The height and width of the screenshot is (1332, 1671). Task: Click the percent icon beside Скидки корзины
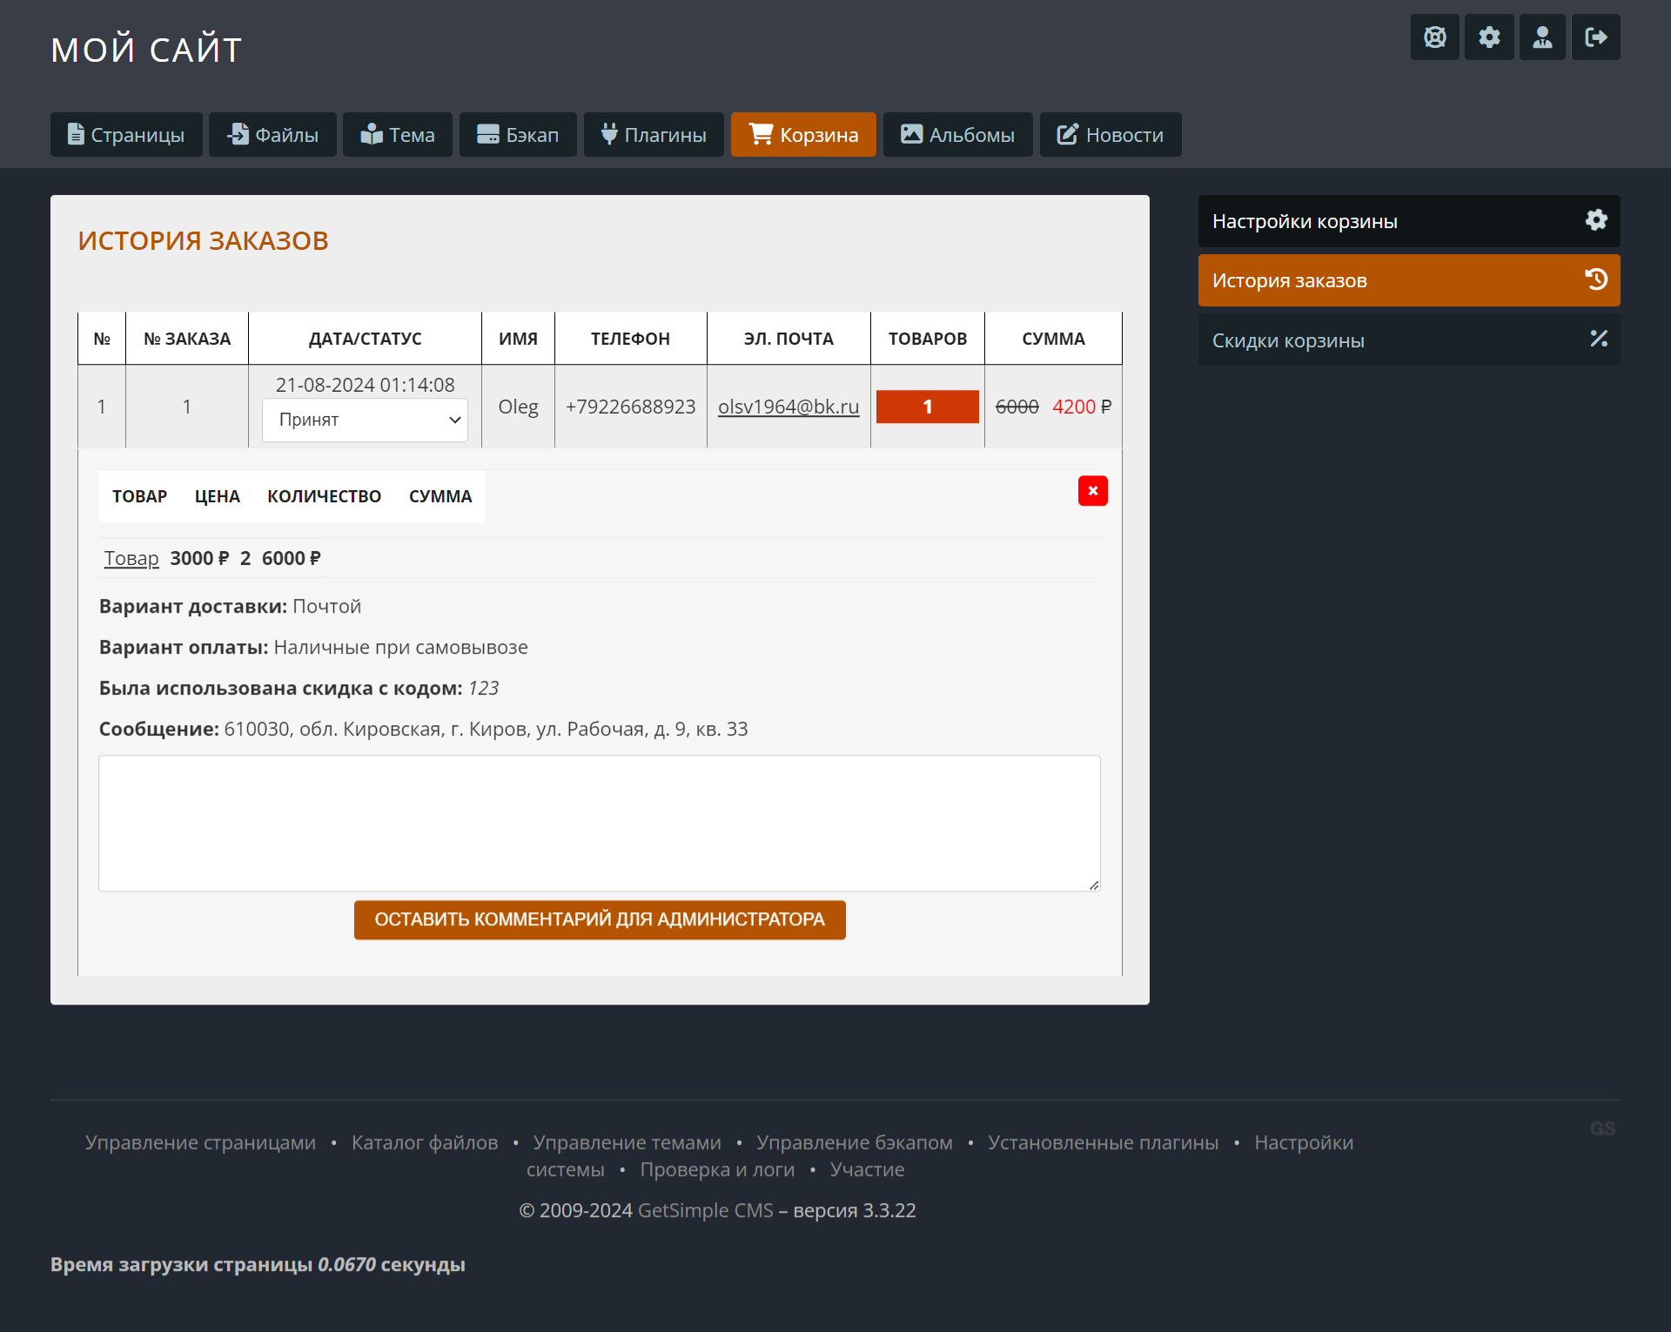(1599, 339)
